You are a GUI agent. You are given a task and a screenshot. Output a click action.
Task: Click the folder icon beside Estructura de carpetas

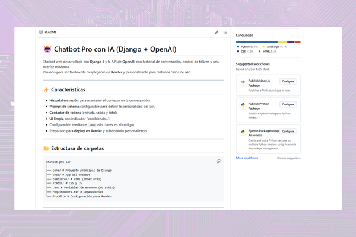coord(46,148)
